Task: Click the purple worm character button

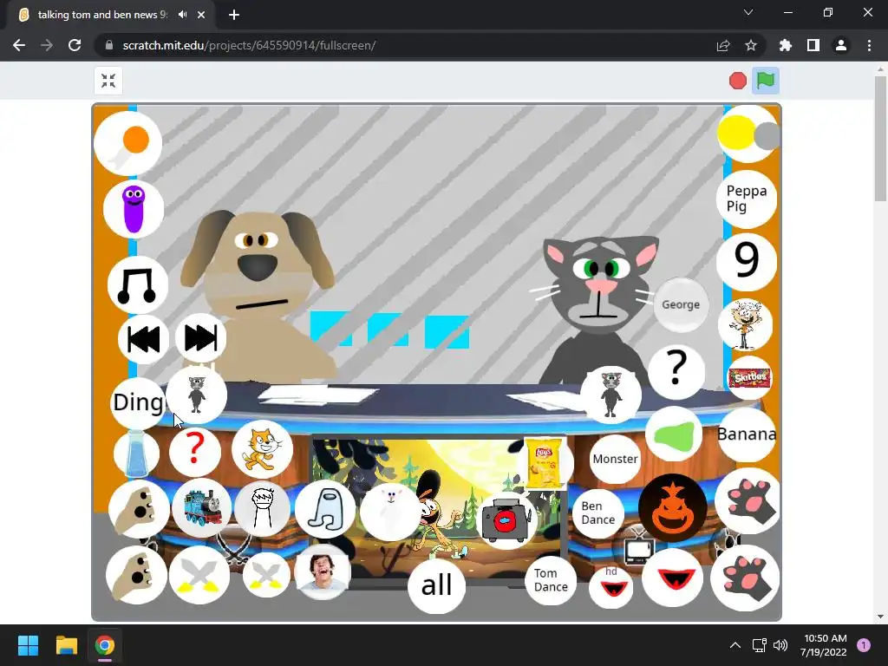Action: (x=134, y=209)
